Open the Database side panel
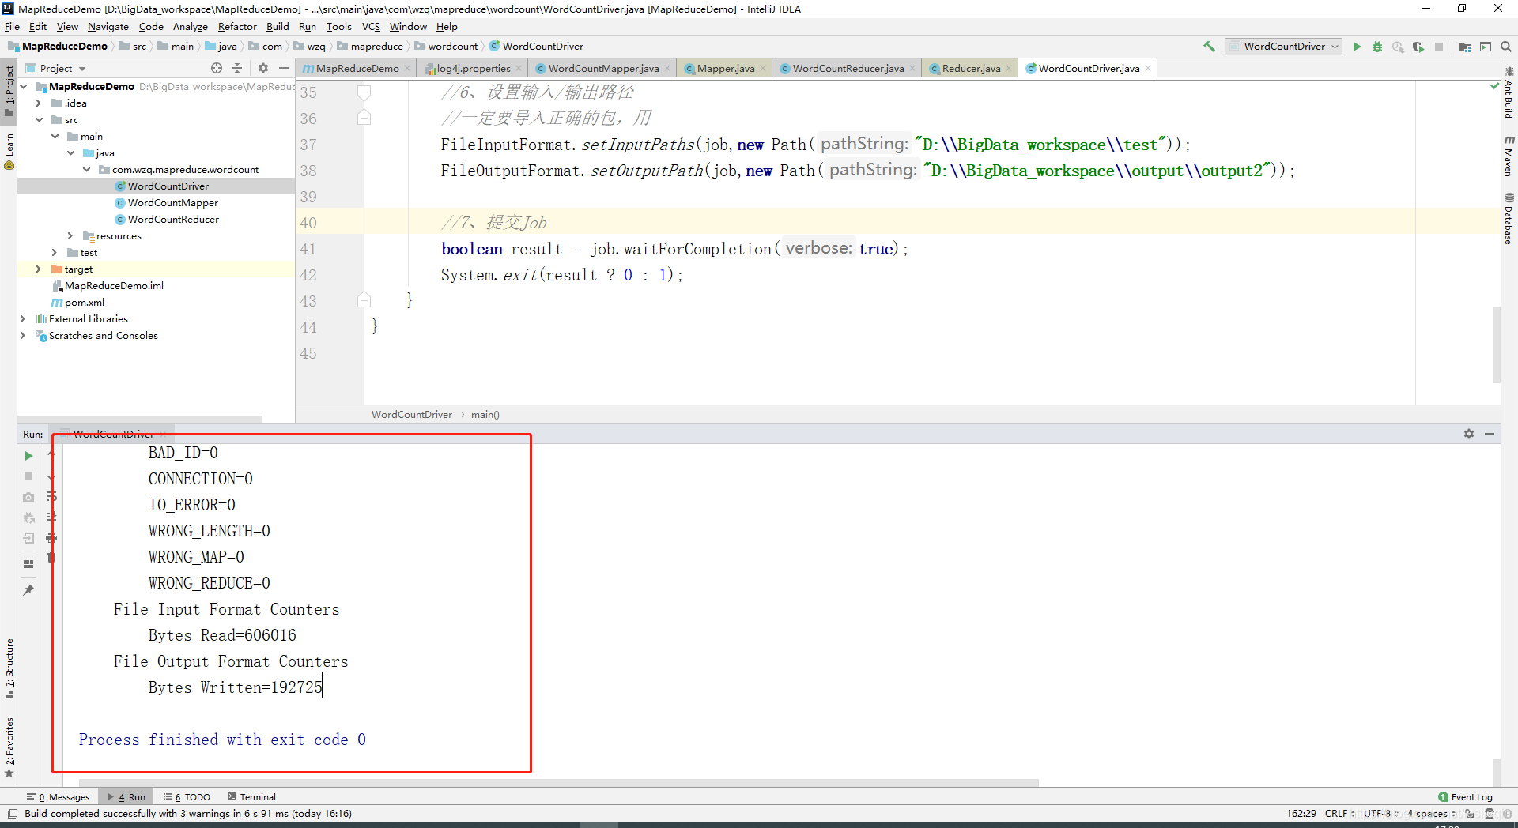 click(1509, 219)
